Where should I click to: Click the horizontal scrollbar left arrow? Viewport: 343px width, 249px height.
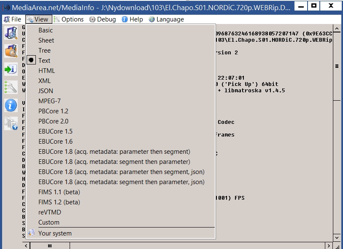pos(26,246)
